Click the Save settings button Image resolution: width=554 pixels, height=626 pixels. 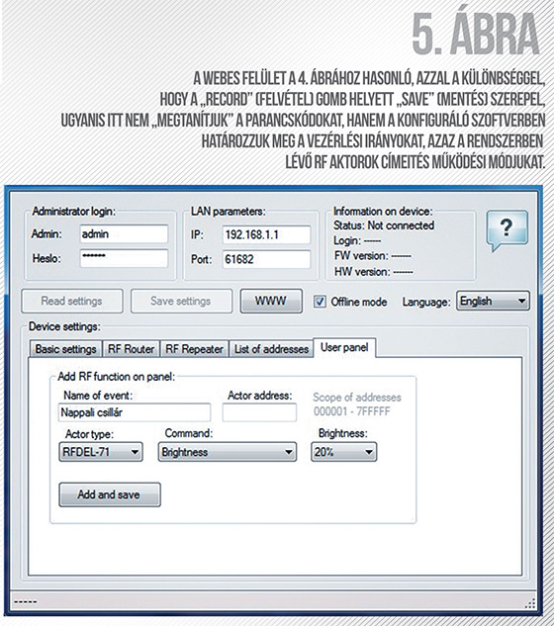181,301
